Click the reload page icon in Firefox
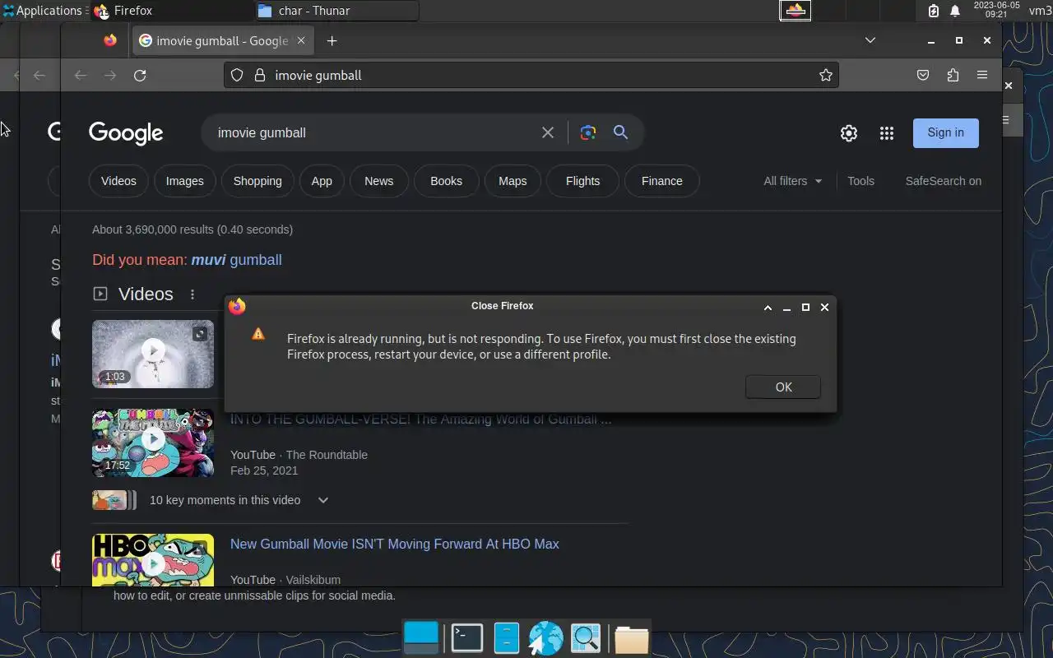The height and width of the screenshot is (658, 1053). click(x=140, y=75)
